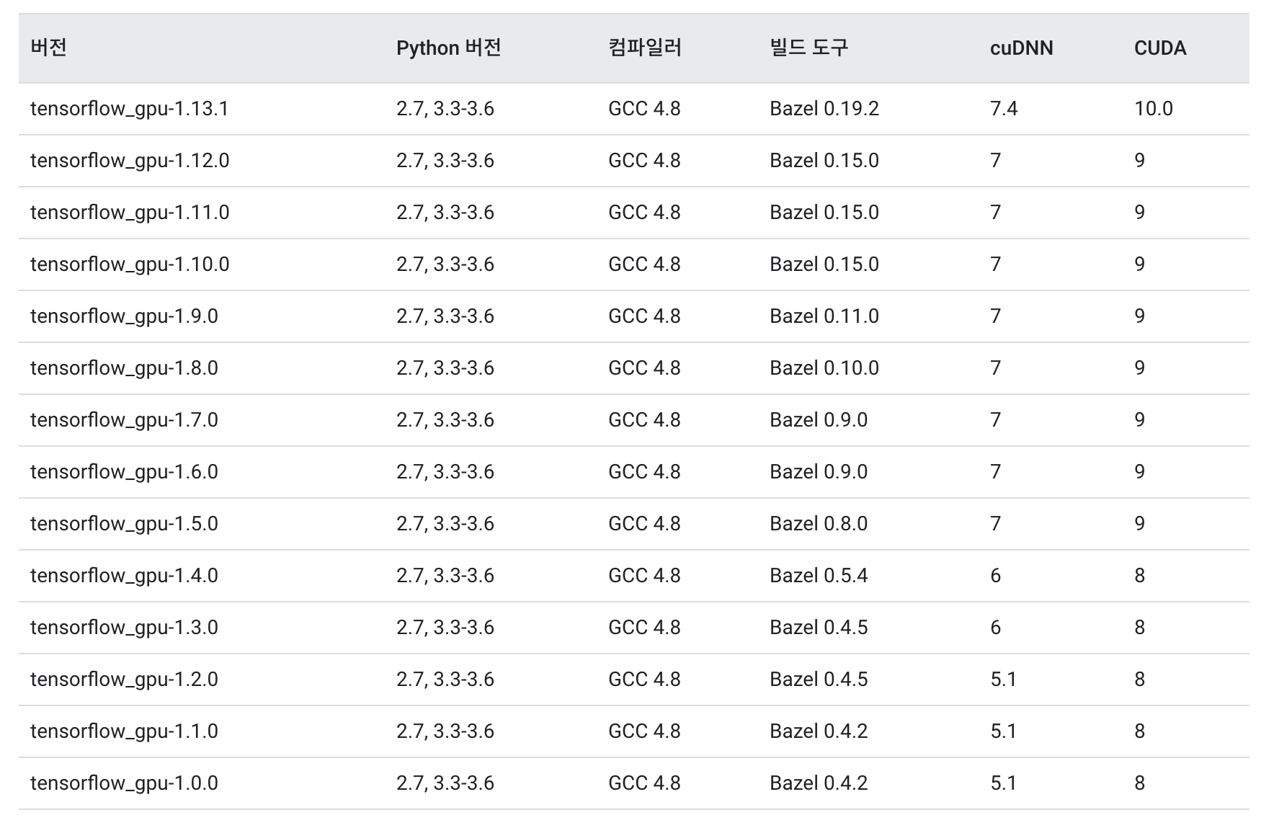Viewport: 1274px width, 833px height.
Task: Select the tensorflow_gpu-1.4.0 version cell
Action: [124, 576]
